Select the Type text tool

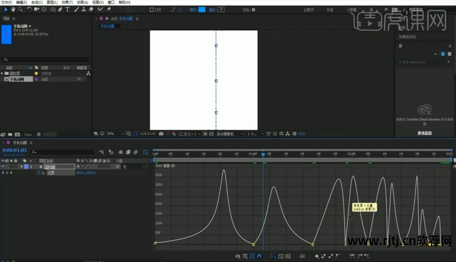pos(67,10)
